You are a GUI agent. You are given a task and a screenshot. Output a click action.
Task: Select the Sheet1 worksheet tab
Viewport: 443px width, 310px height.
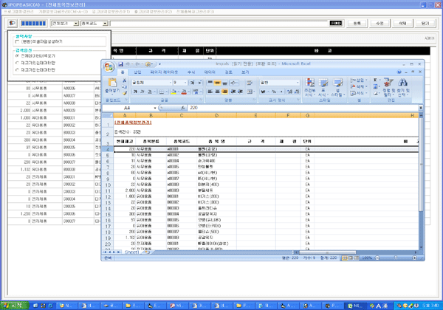[131, 252]
